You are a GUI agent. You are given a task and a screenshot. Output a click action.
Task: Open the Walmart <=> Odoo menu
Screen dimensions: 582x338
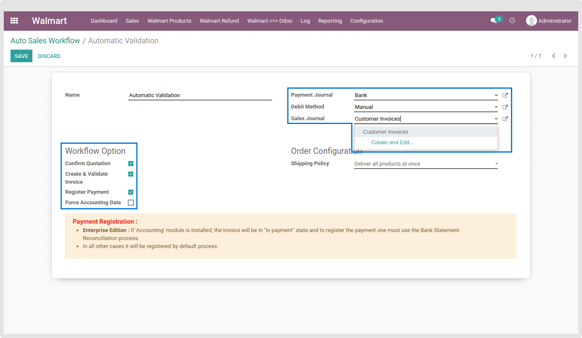[270, 21]
